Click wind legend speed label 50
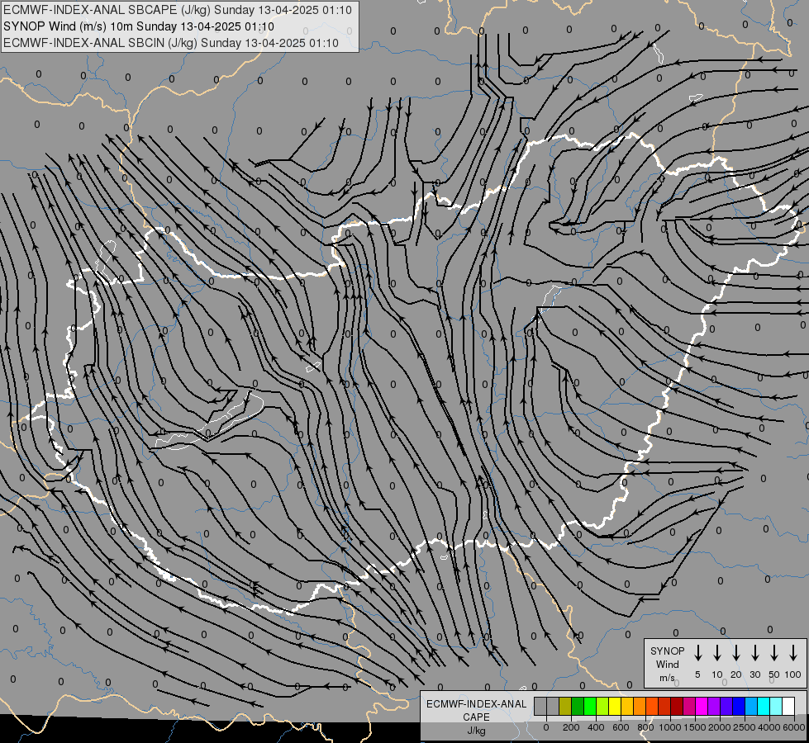The image size is (809, 743). coord(774,674)
